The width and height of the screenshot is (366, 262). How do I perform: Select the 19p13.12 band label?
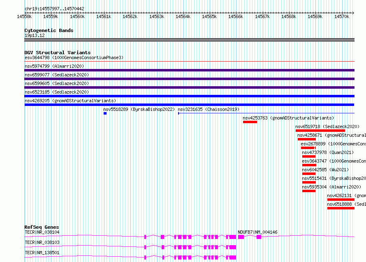(35, 35)
